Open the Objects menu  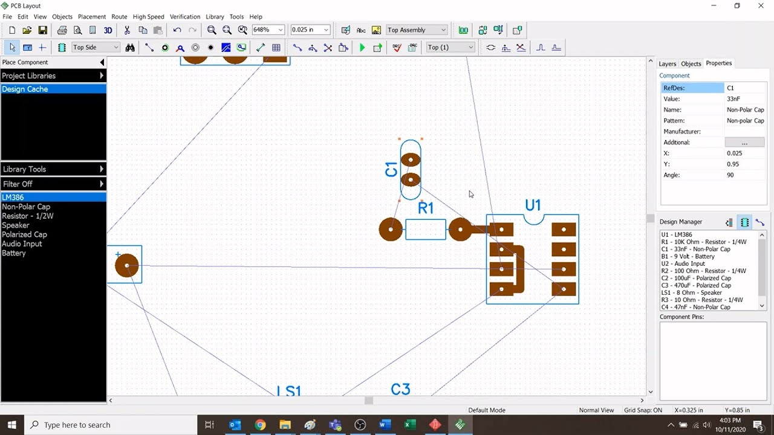(x=62, y=16)
